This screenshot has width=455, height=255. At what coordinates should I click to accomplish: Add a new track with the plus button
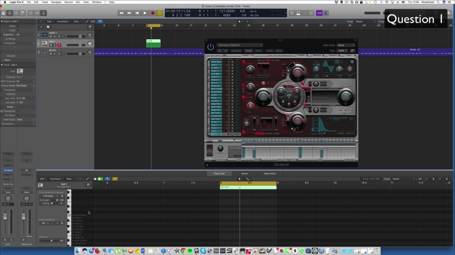coord(41,27)
